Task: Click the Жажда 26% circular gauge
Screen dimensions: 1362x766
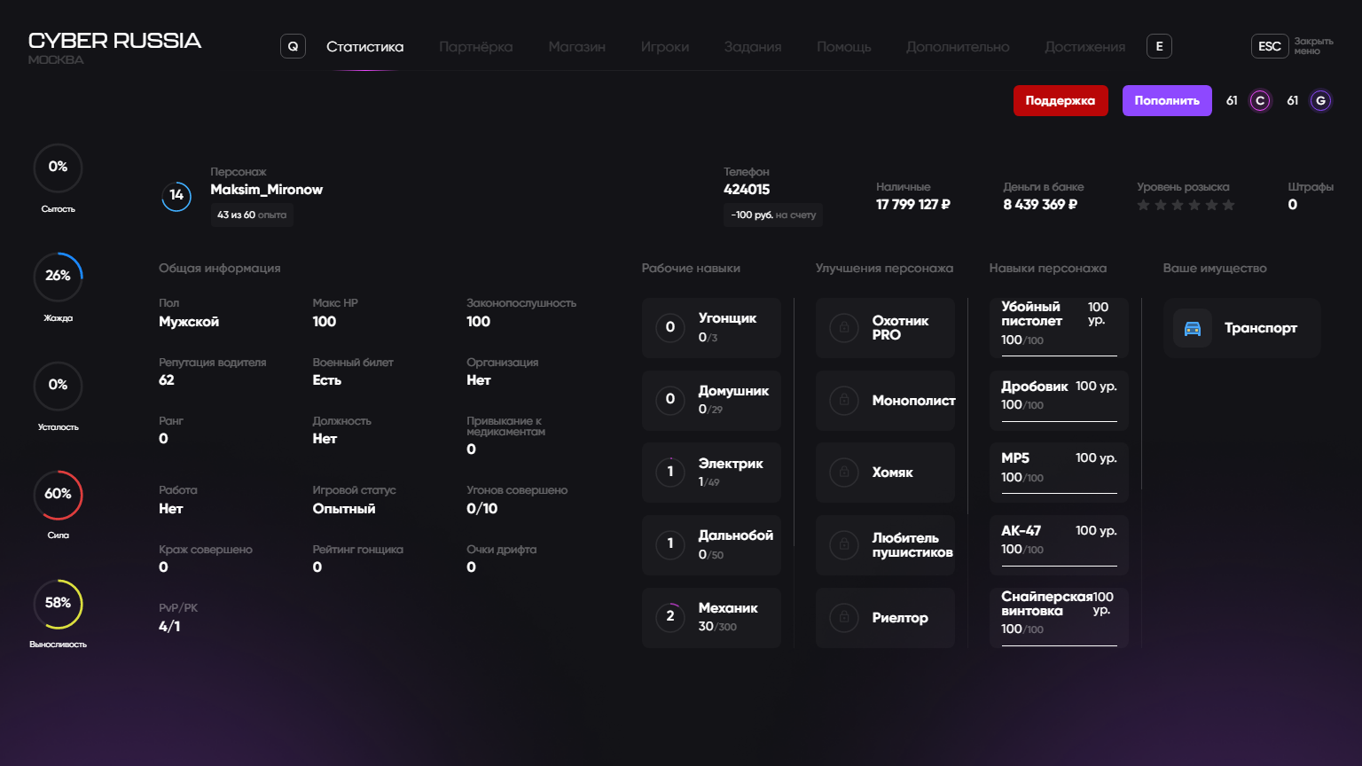Action: 58,277
